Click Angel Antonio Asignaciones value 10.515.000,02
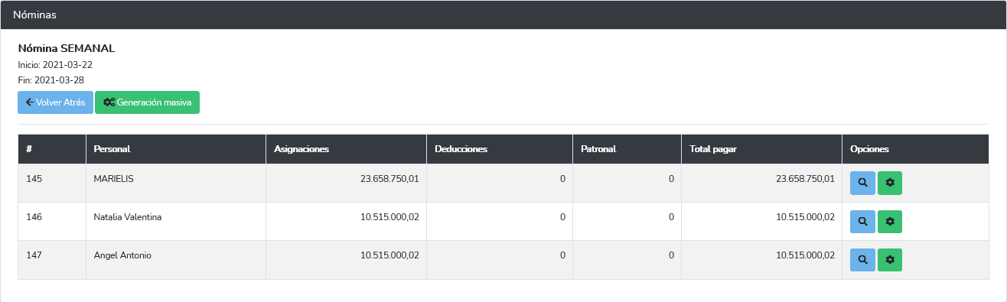This screenshot has width=1007, height=302. click(x=389, y=255)
